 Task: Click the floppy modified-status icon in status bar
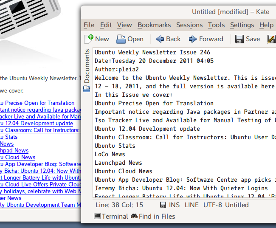pos(163,205)
